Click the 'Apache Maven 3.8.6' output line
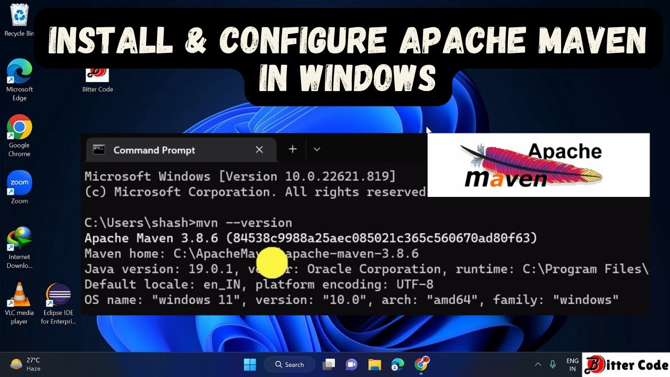The image size is (670, 377). click(311, 238)
